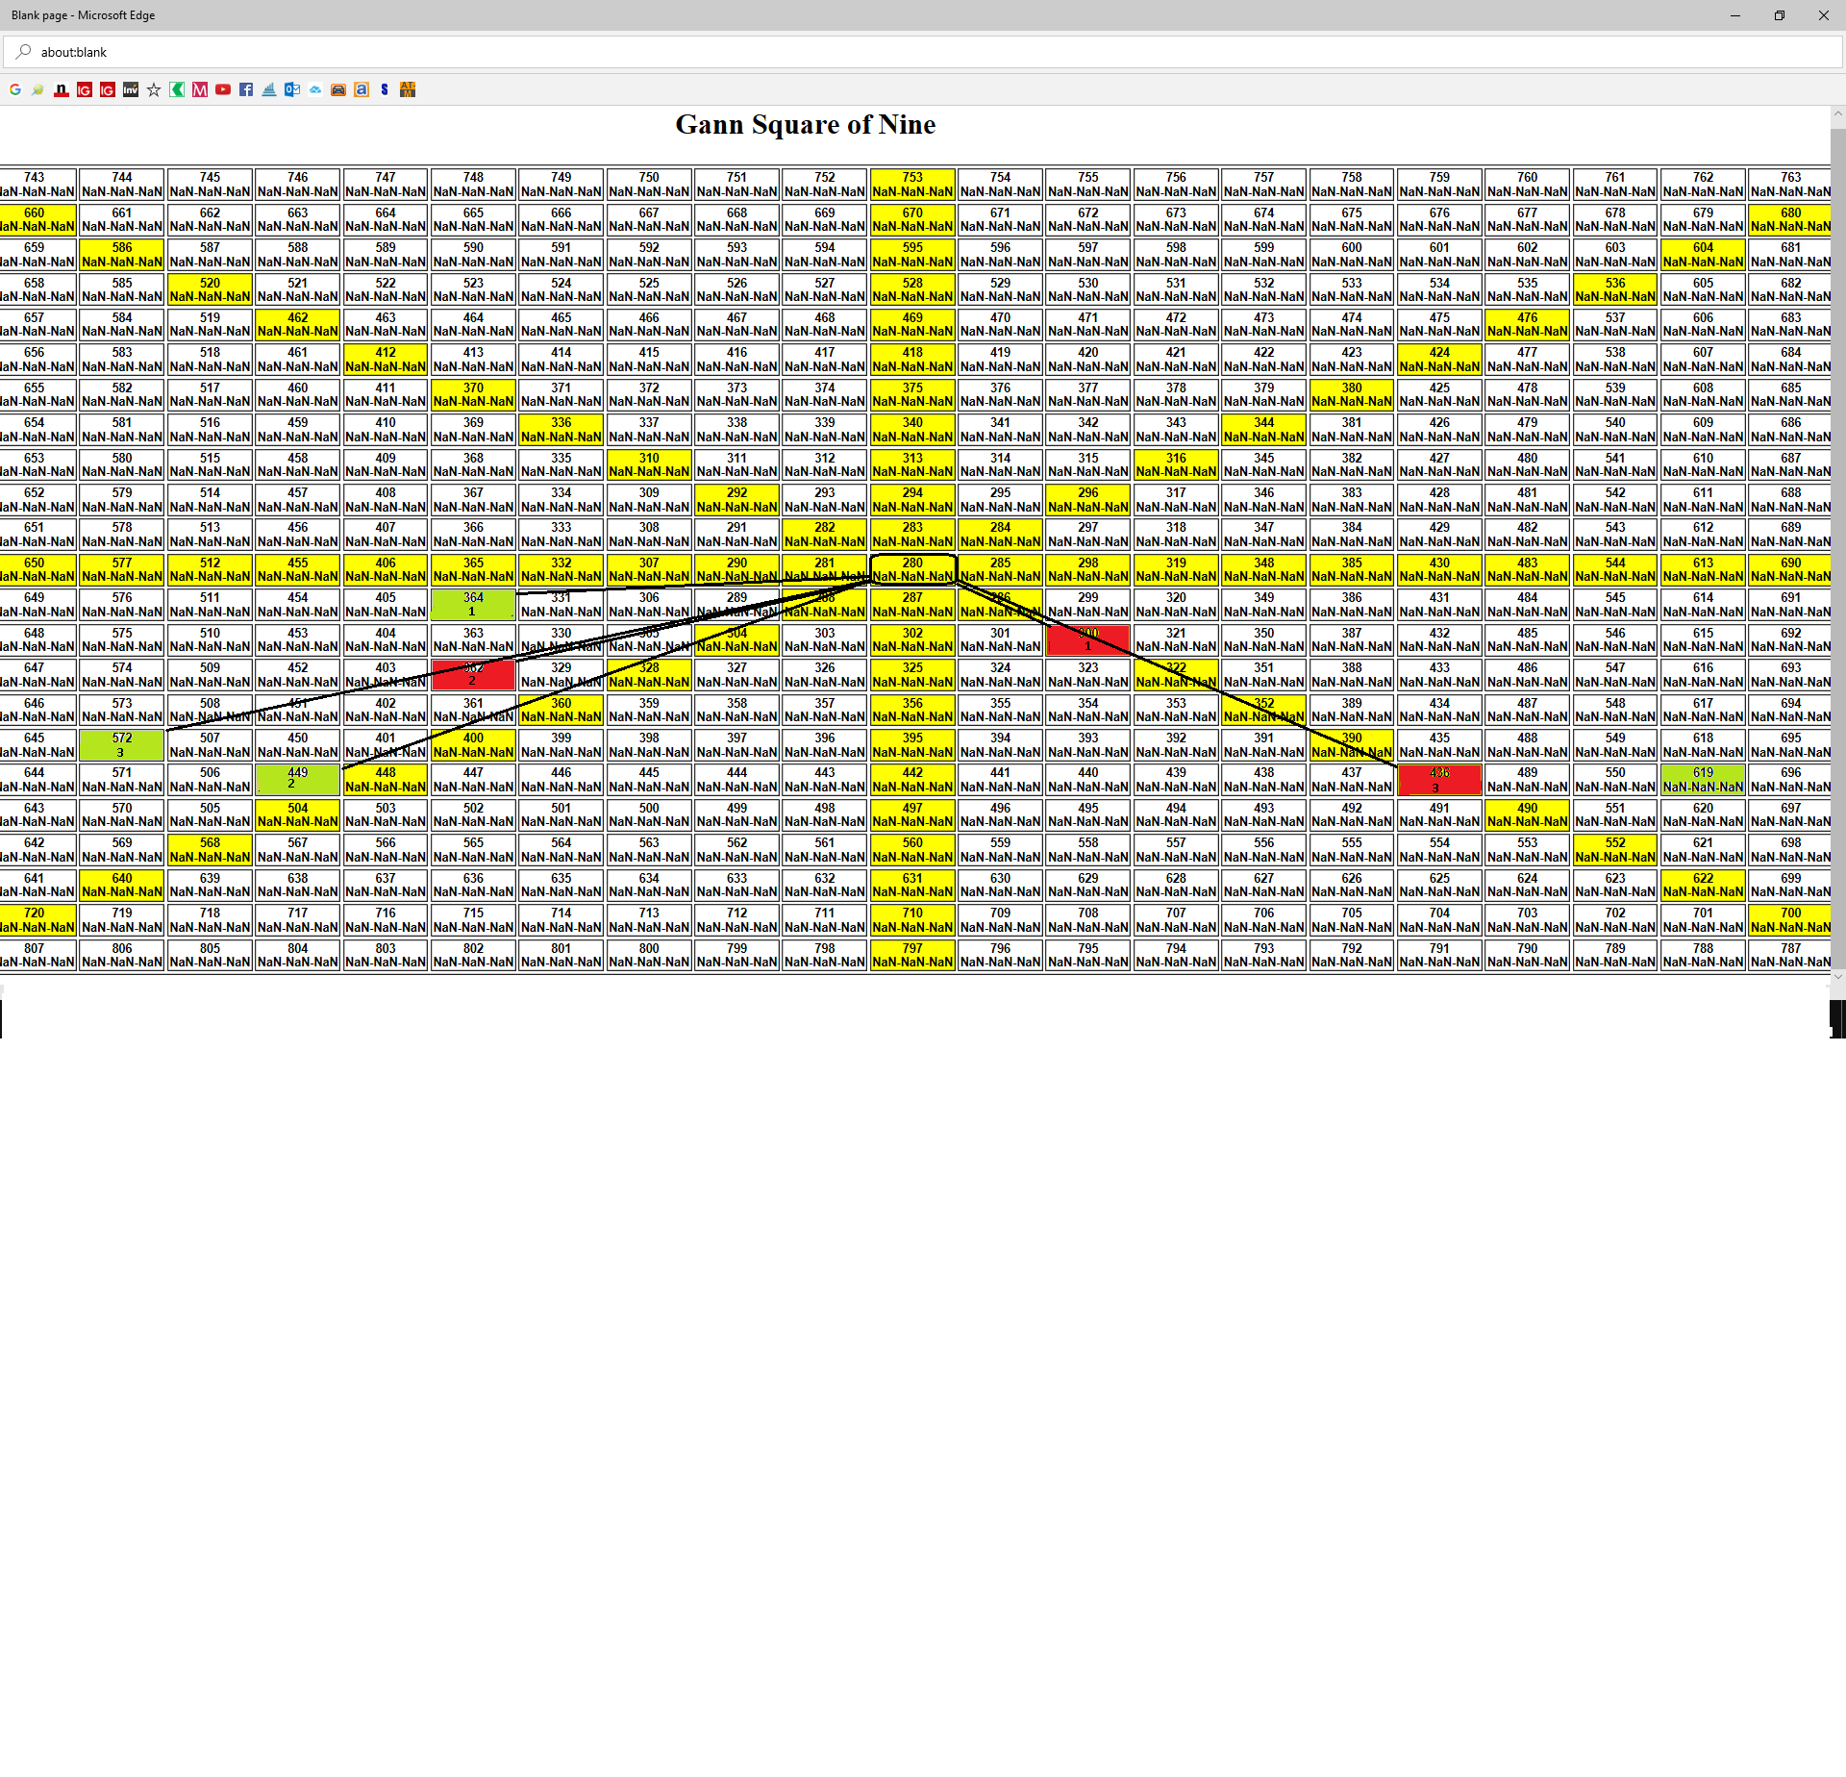Image resolution: width=1846 pixels, height=1777 pixels.
Task: Open the Google bookmark icon
Action: pyautogui.click(x=15, y=89)
